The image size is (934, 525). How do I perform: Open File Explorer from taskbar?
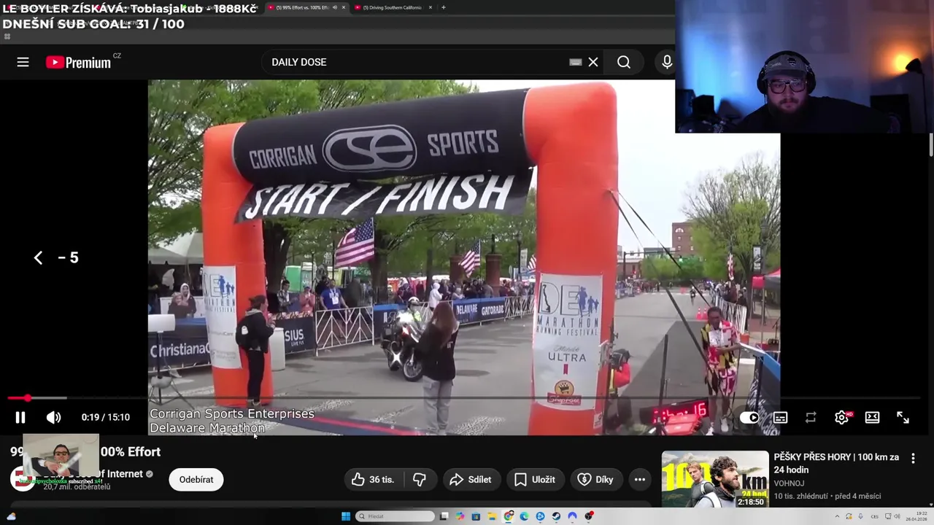492,516
